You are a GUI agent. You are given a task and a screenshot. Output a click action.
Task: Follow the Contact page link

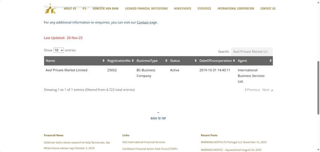coord(143,22)
